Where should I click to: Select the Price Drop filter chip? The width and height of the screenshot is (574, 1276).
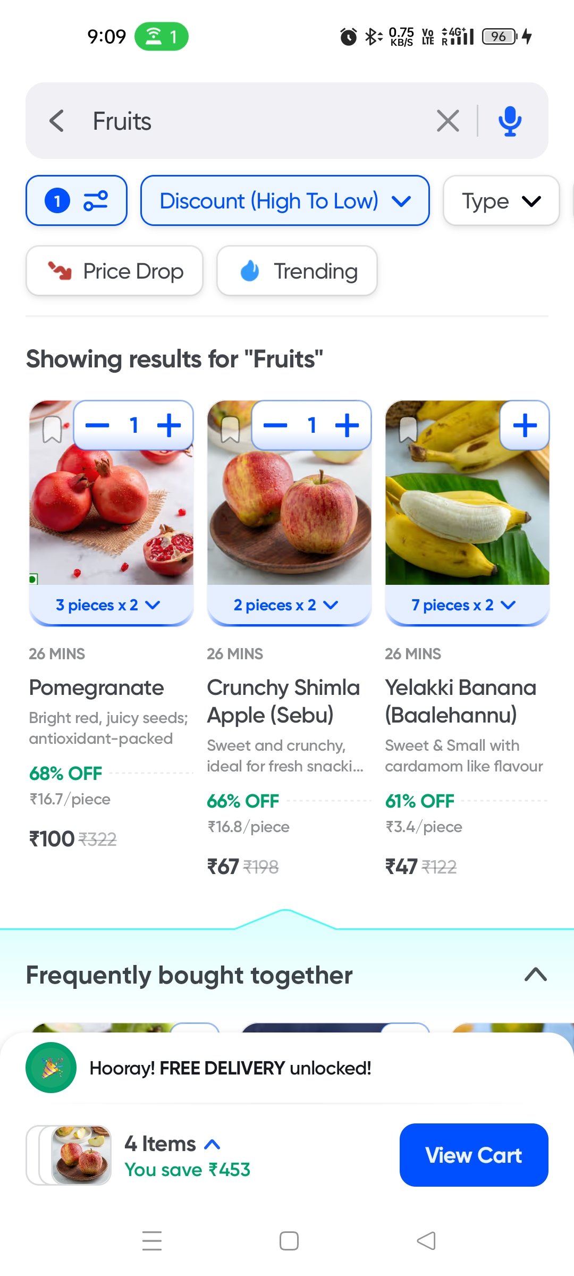(114, 271)
